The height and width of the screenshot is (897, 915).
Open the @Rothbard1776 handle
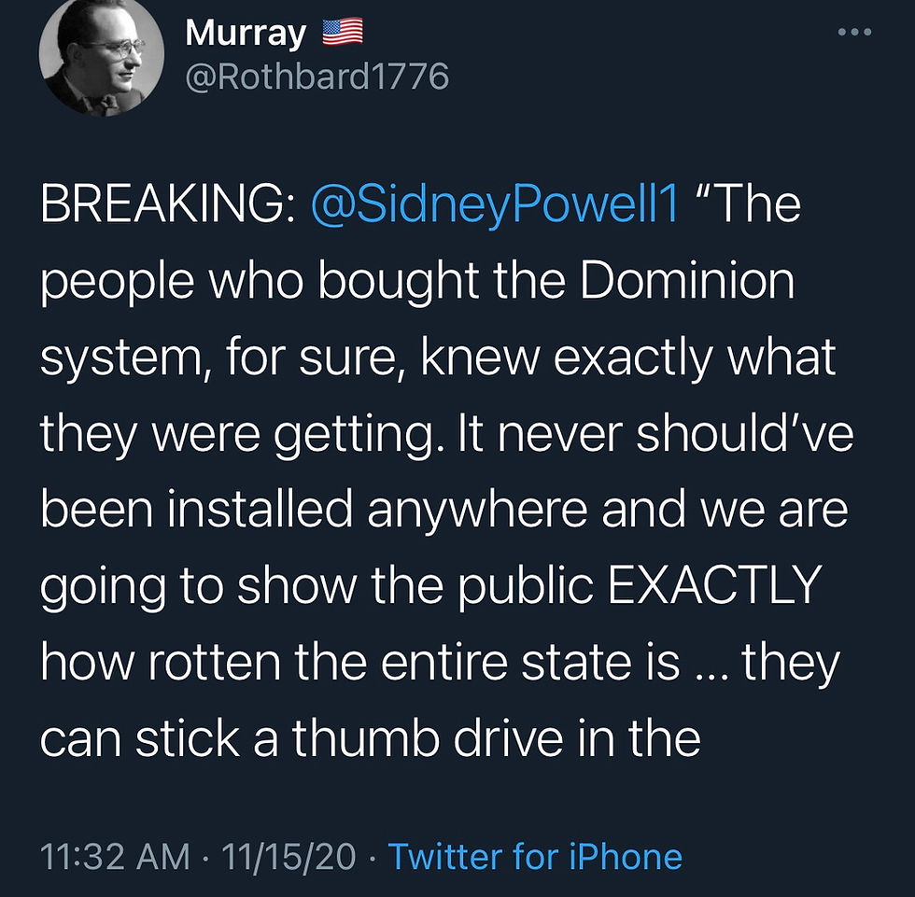[317, 76]
